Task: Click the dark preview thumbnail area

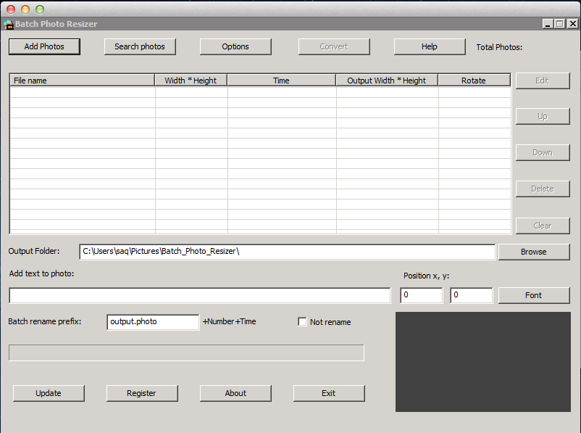Action: coord(482,362)
